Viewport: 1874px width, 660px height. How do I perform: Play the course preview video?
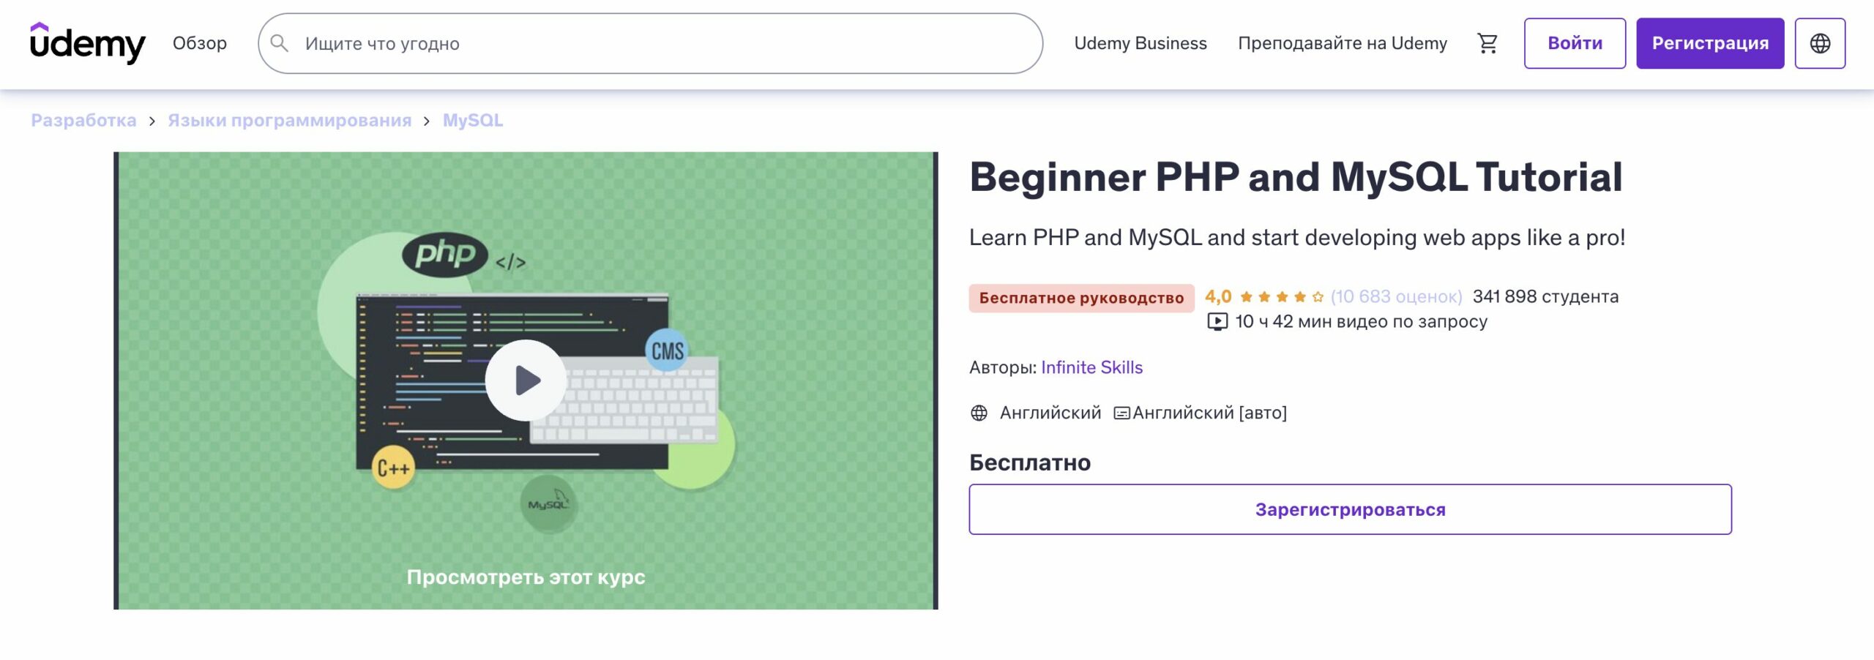coord(526,380)
